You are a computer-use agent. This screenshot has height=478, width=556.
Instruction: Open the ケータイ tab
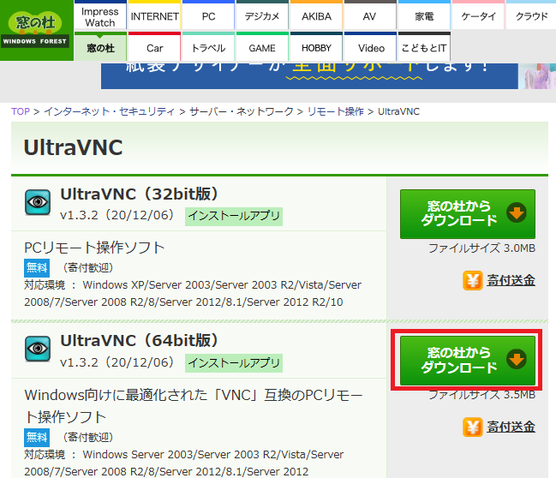click(478, 15)
